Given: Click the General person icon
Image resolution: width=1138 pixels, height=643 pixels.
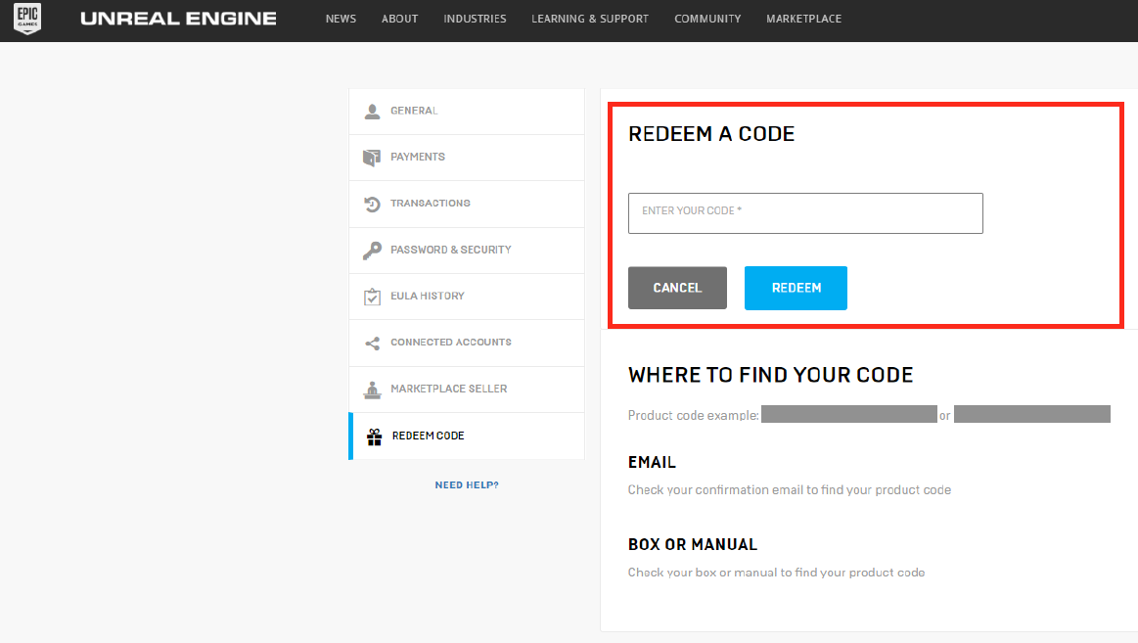Looking at the screenshot, I should pos(372,111).
